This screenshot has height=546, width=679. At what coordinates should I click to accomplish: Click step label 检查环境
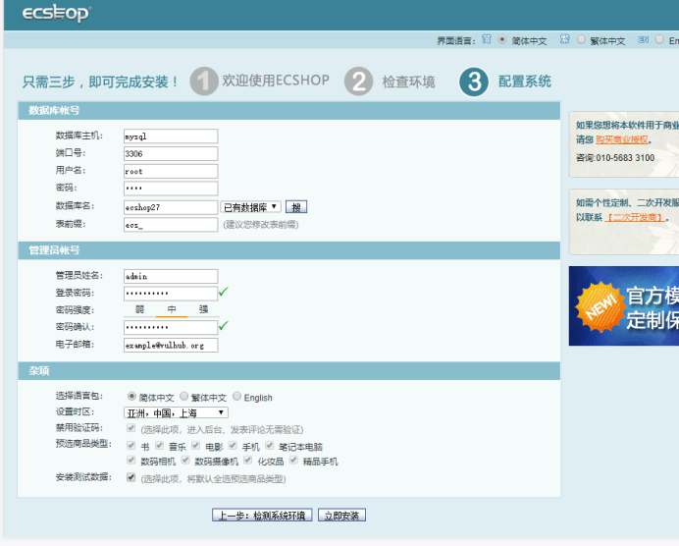(408, 82)
